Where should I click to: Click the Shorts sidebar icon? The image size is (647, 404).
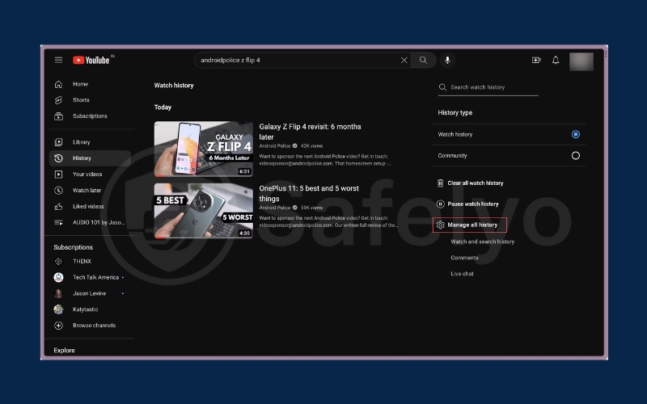tap(58, 100)
